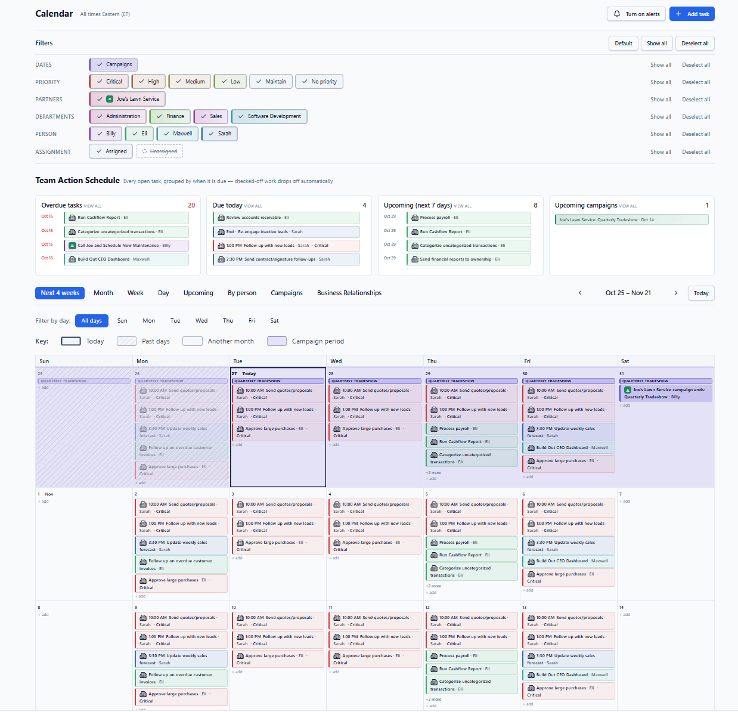
Task: Select All days day filter
Action: point(92,321)
